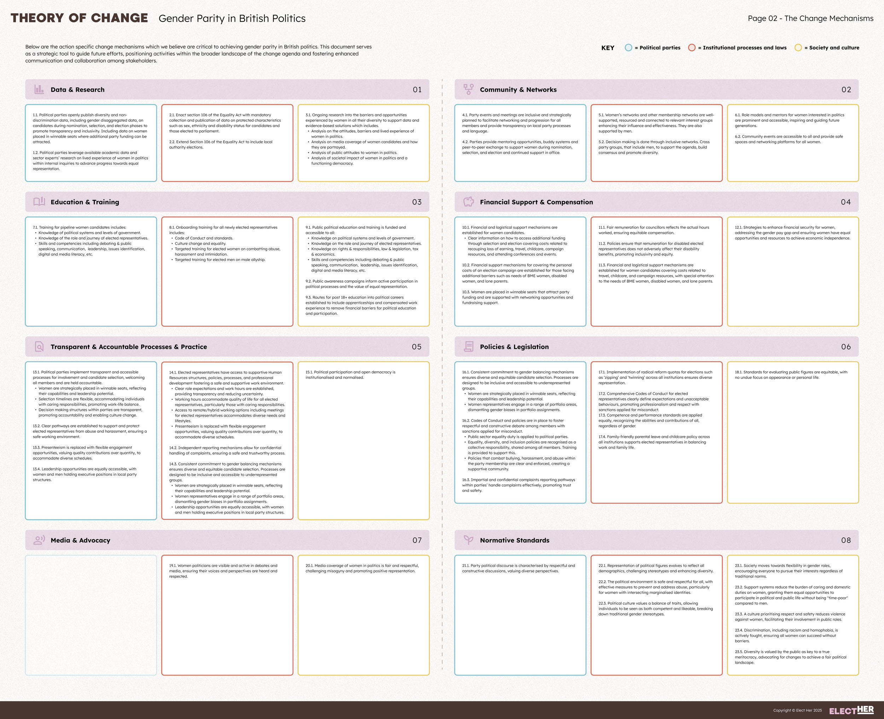This screenshot has height=719, width=884.
Task: Click the Financial Support piggy bank icon
Action: pyautogui.click(x=468, y=202)
